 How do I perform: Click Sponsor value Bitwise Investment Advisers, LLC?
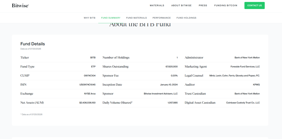coord(161,94)
